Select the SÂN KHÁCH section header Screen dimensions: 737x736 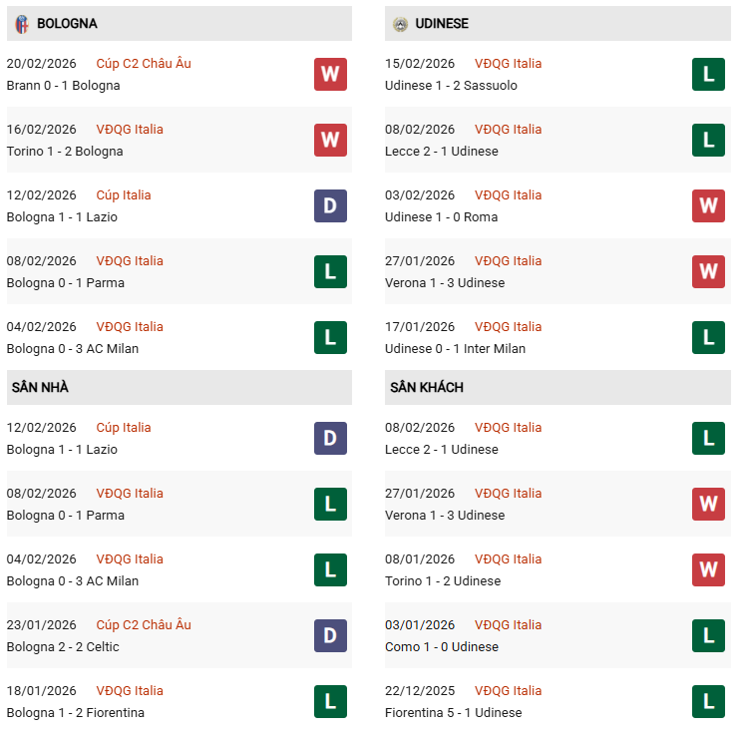pos(427,387)
